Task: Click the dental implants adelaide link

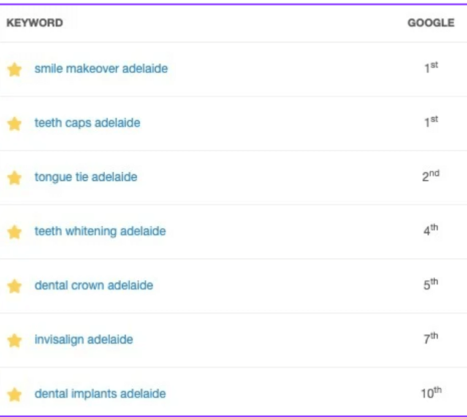Action: pos(100,394)
